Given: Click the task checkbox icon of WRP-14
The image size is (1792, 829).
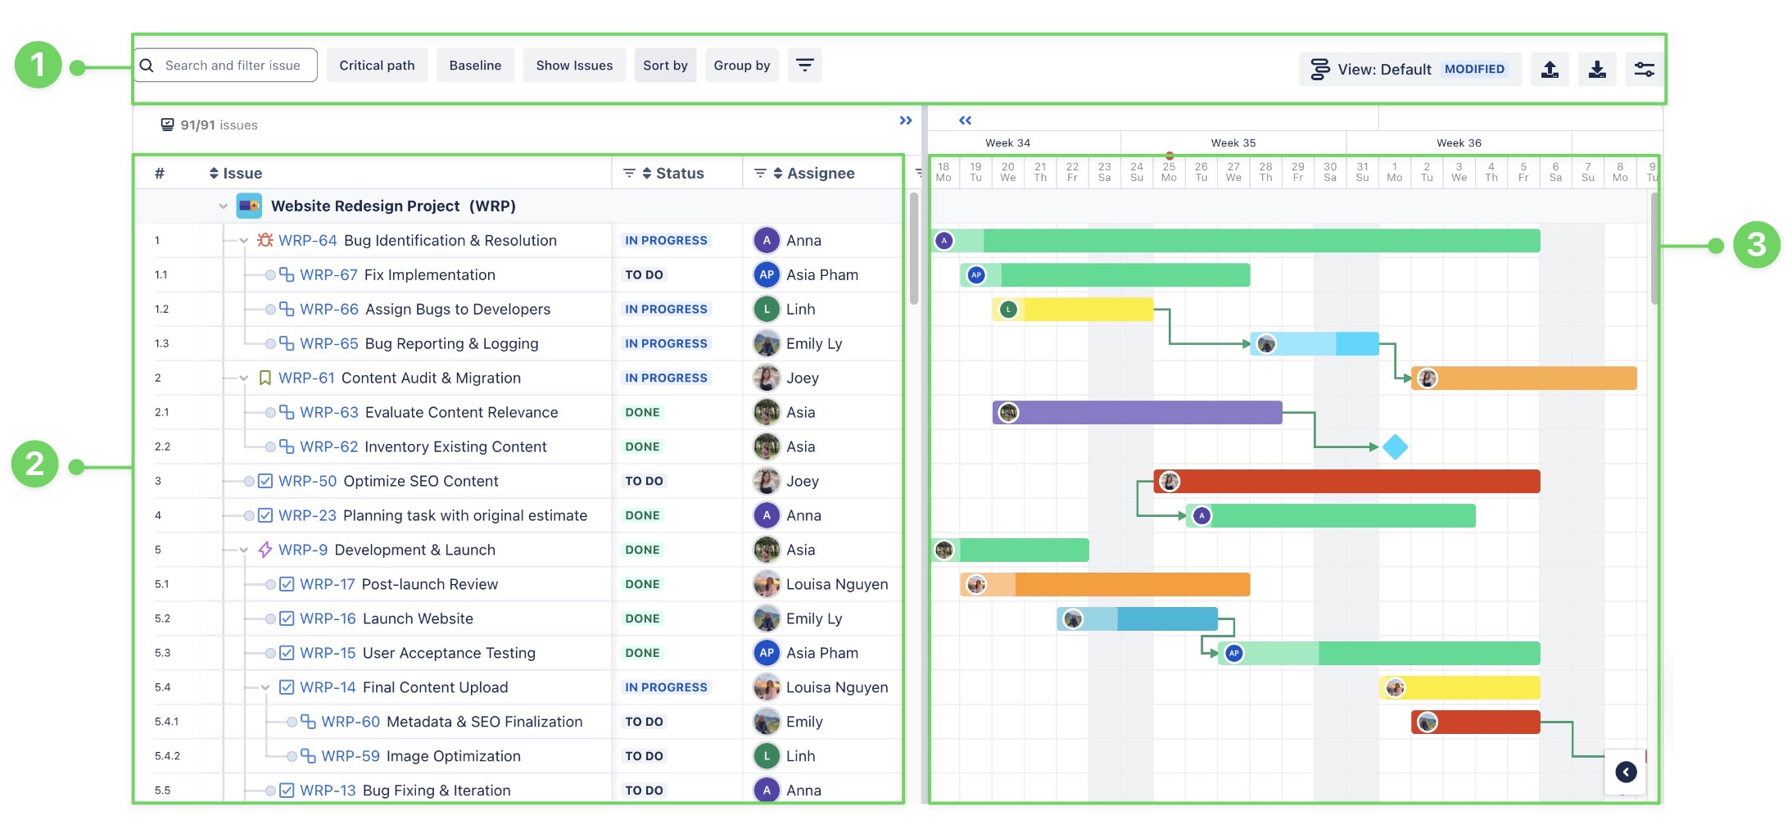Looking at the screenshot, I should pos(287,687).
